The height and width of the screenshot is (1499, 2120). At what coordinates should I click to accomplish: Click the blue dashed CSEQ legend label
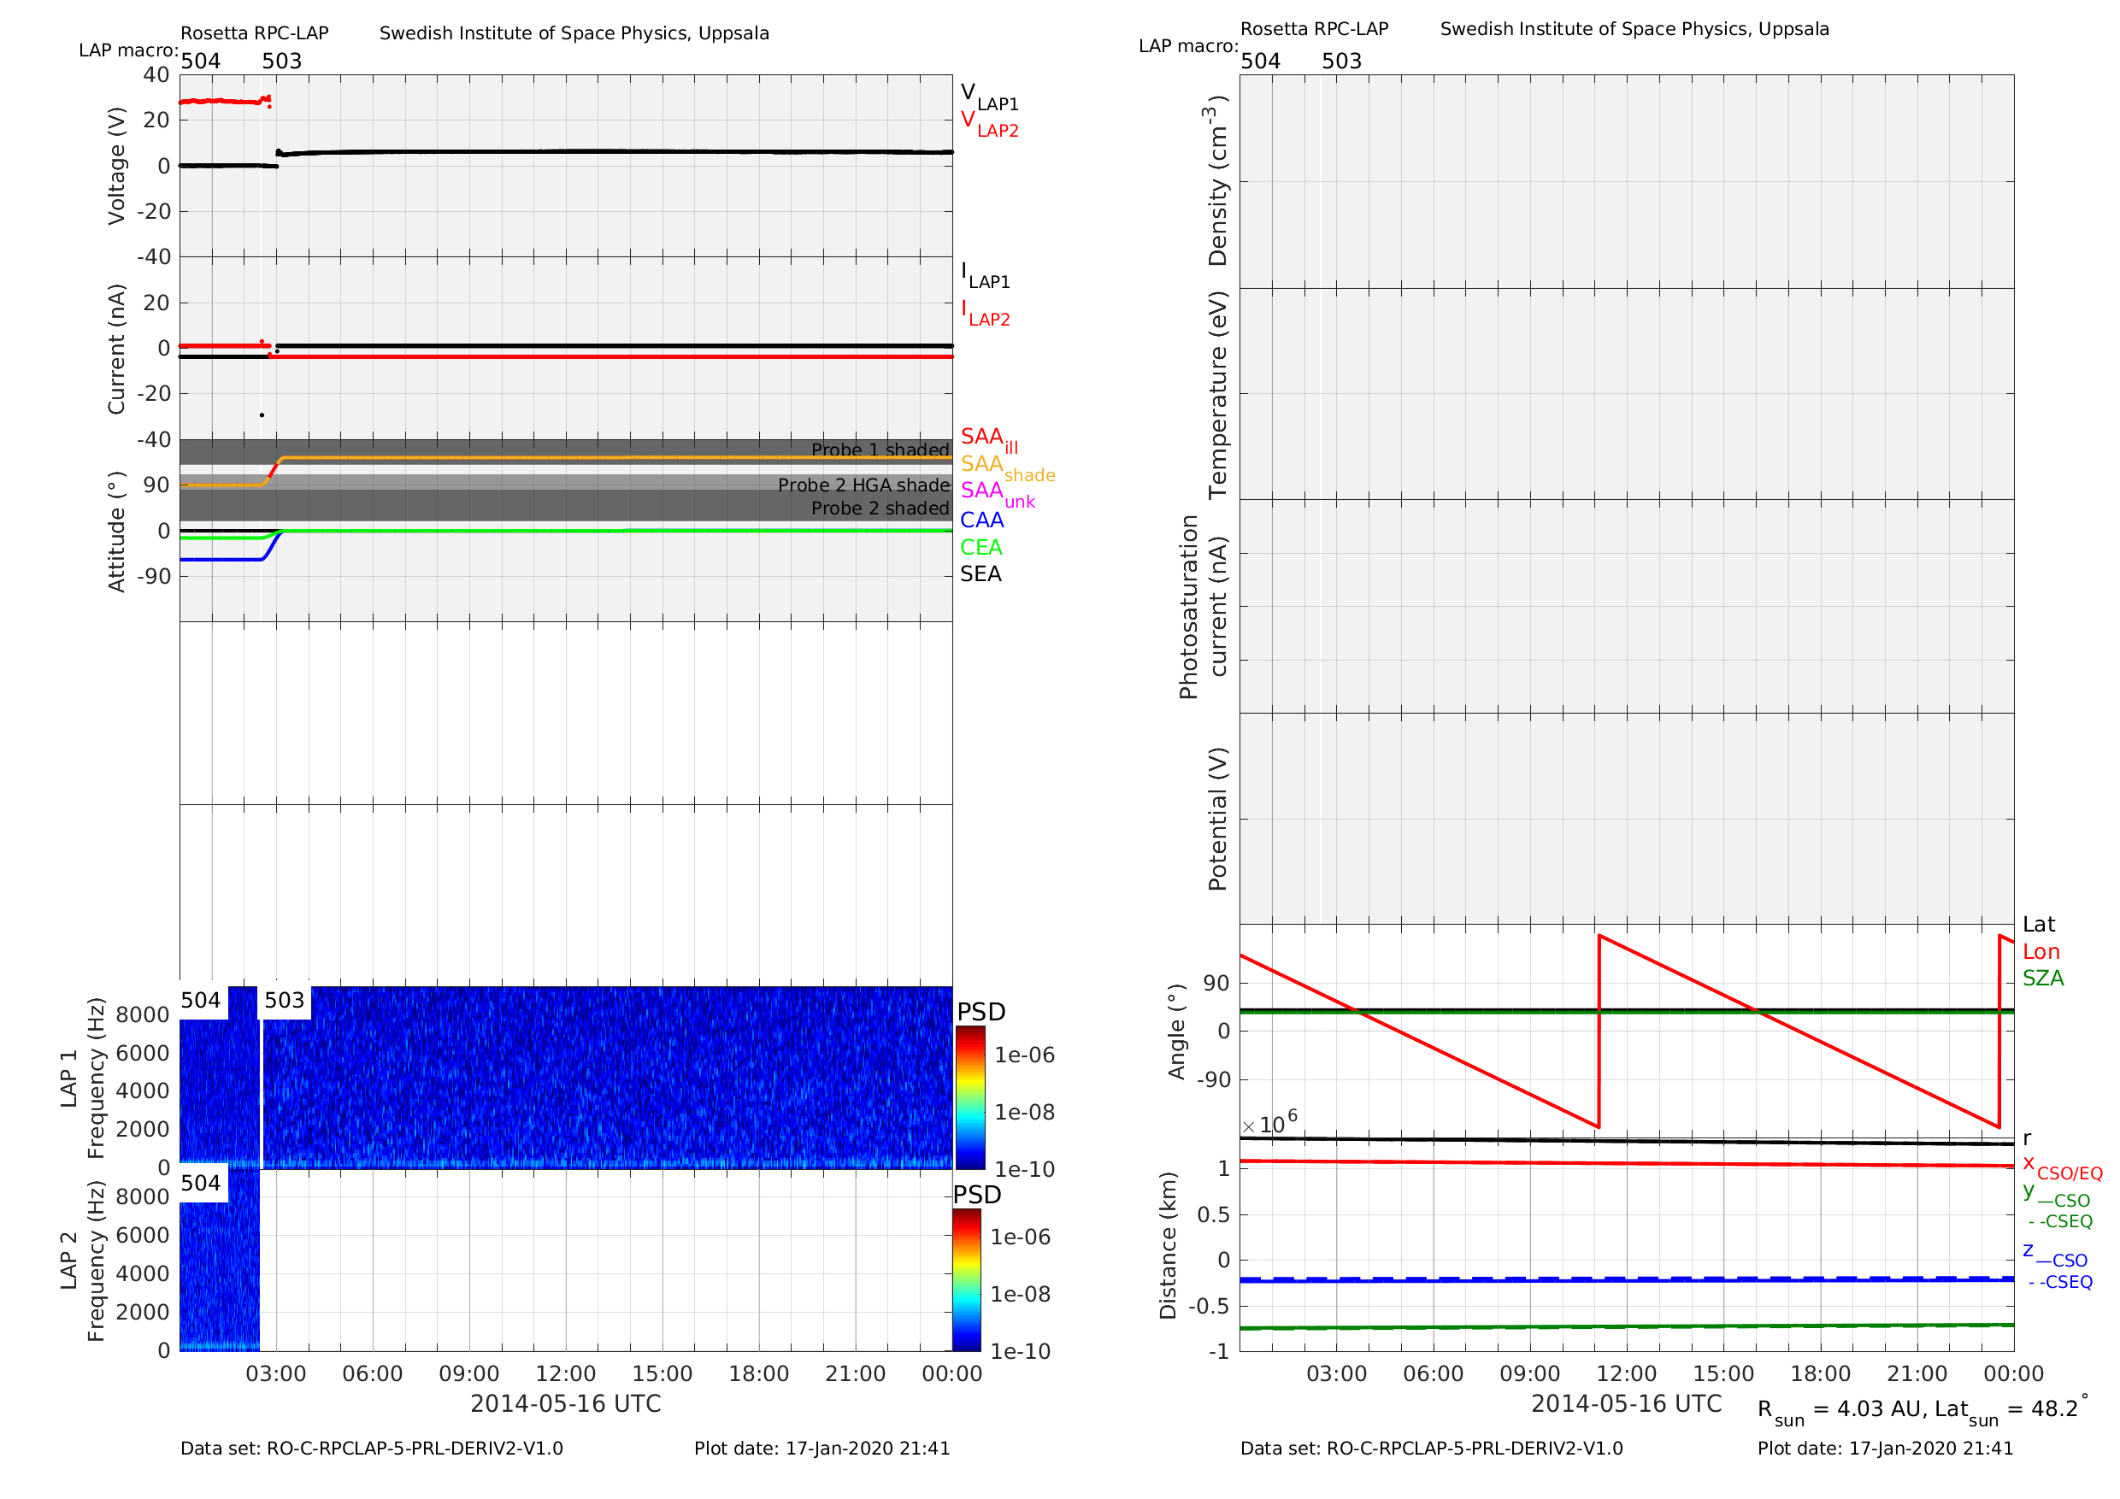pos(2061,1283)
